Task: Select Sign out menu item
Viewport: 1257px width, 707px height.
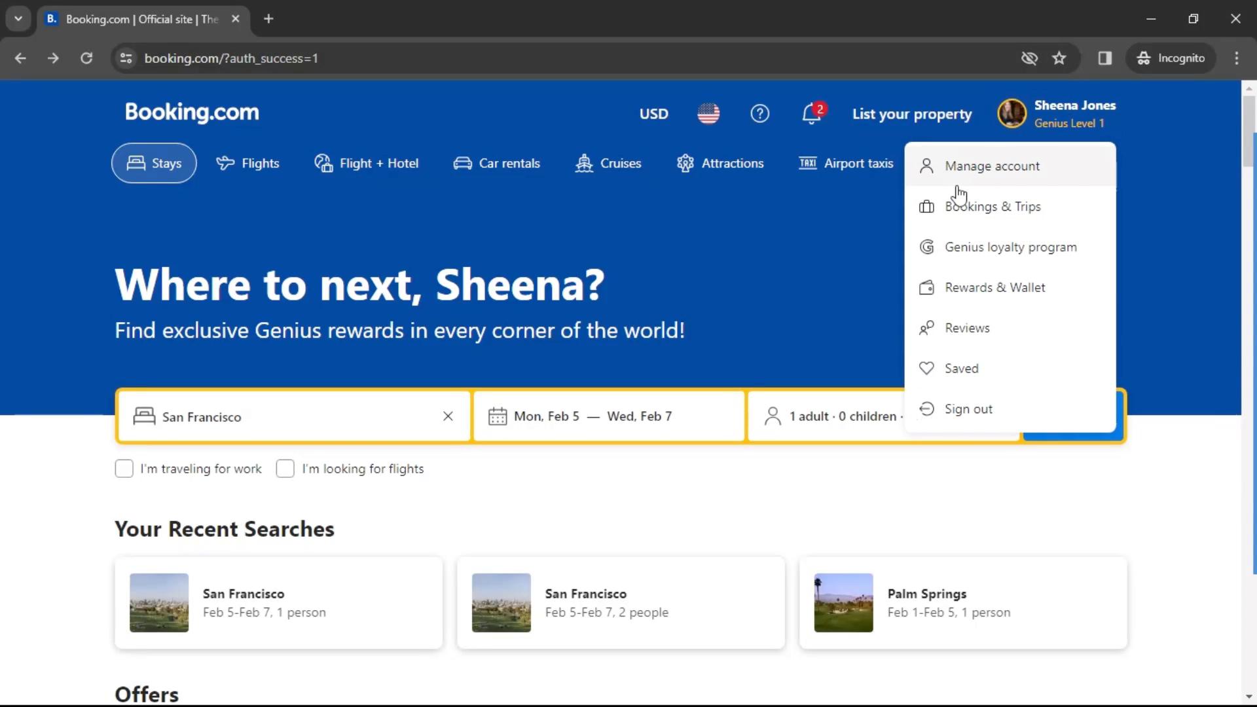Action: tap(969, 408)
